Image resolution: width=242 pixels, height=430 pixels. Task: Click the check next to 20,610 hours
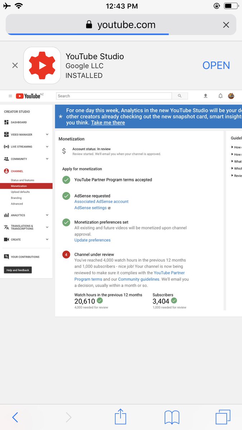[x=100, y=301]
